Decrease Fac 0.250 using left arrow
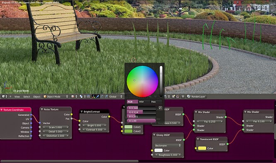This screenshot has height=163, width=276. [x=198, y=121]
